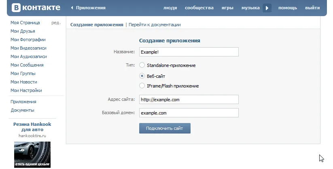Click the music play button in header
This screenshot has height=169, width=333.
click(x=267, y=8)
